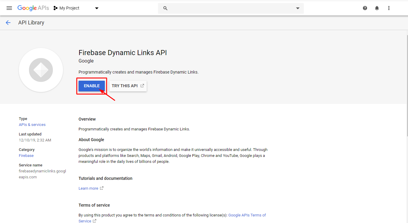Open the hamburger navigation menu

pos(9,8)
